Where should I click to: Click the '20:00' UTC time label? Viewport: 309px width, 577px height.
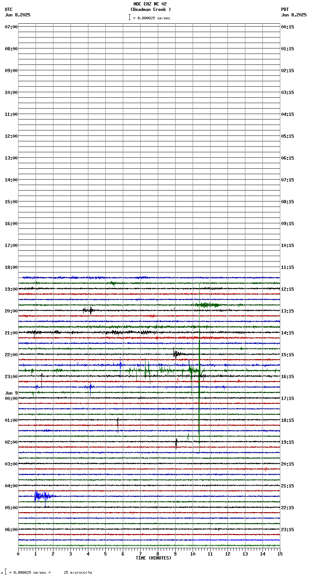[x=11, y=311]
